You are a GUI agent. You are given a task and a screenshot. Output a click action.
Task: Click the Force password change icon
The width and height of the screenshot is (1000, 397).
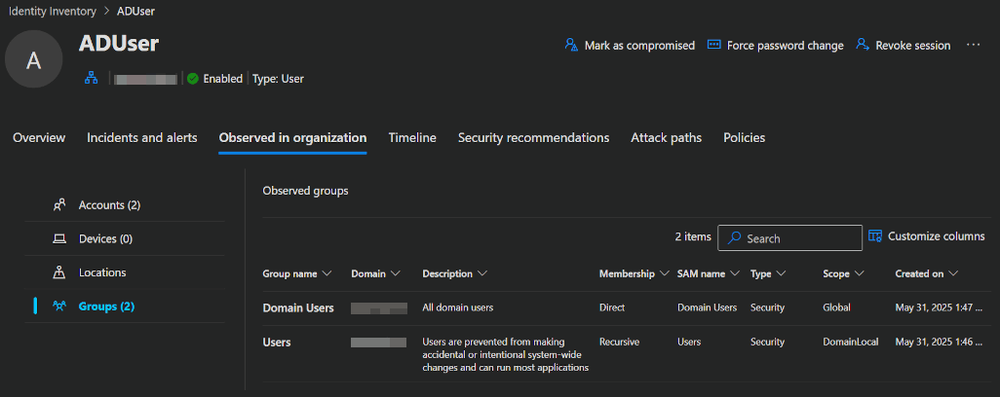(x=713, y=46)
